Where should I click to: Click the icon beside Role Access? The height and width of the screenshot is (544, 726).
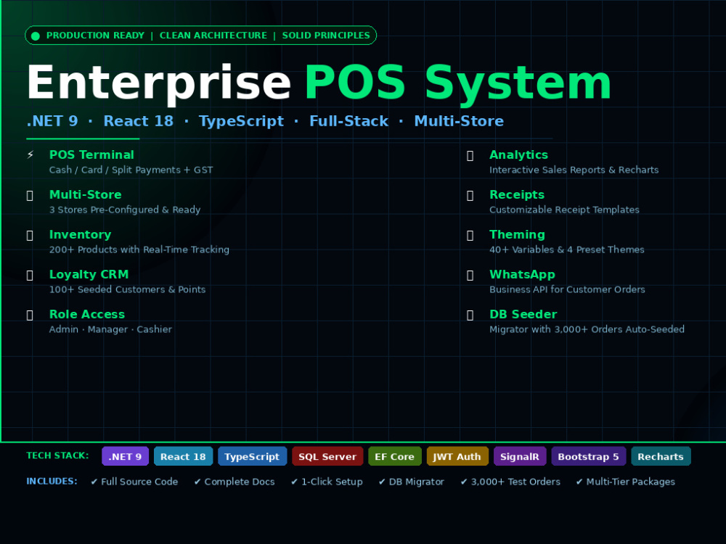[30, 315]
